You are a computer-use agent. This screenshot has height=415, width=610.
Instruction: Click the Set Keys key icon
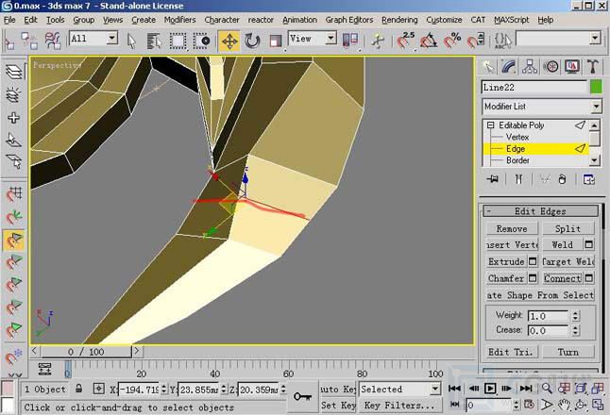pos(302,396)
